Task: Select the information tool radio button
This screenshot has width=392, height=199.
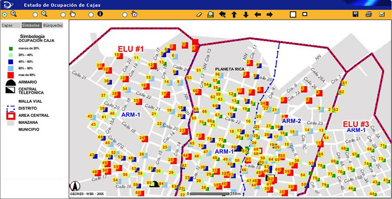Action: tap(91, 15)
